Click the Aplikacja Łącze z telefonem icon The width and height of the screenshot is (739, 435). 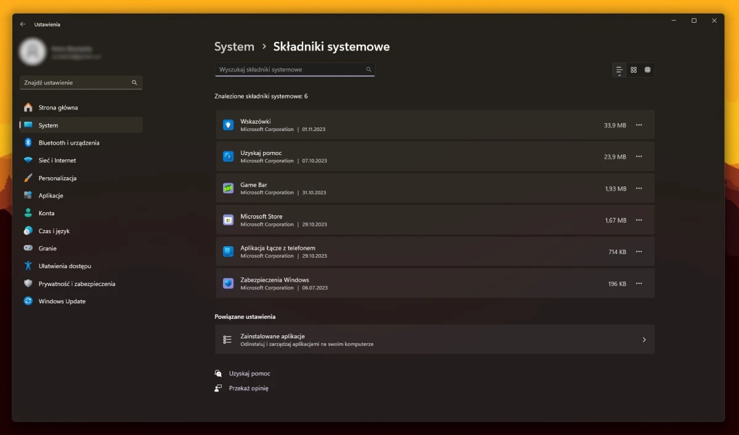click(228, 252)
